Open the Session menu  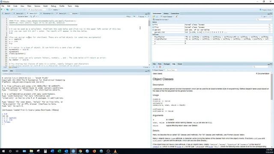point(37,6)
